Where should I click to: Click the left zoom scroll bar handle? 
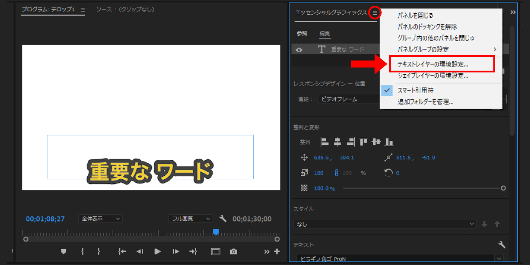point(26,239)
